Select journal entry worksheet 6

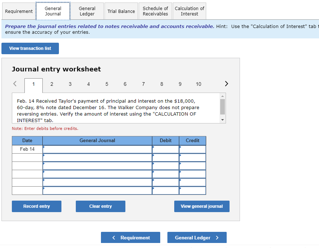click(125, 84)
